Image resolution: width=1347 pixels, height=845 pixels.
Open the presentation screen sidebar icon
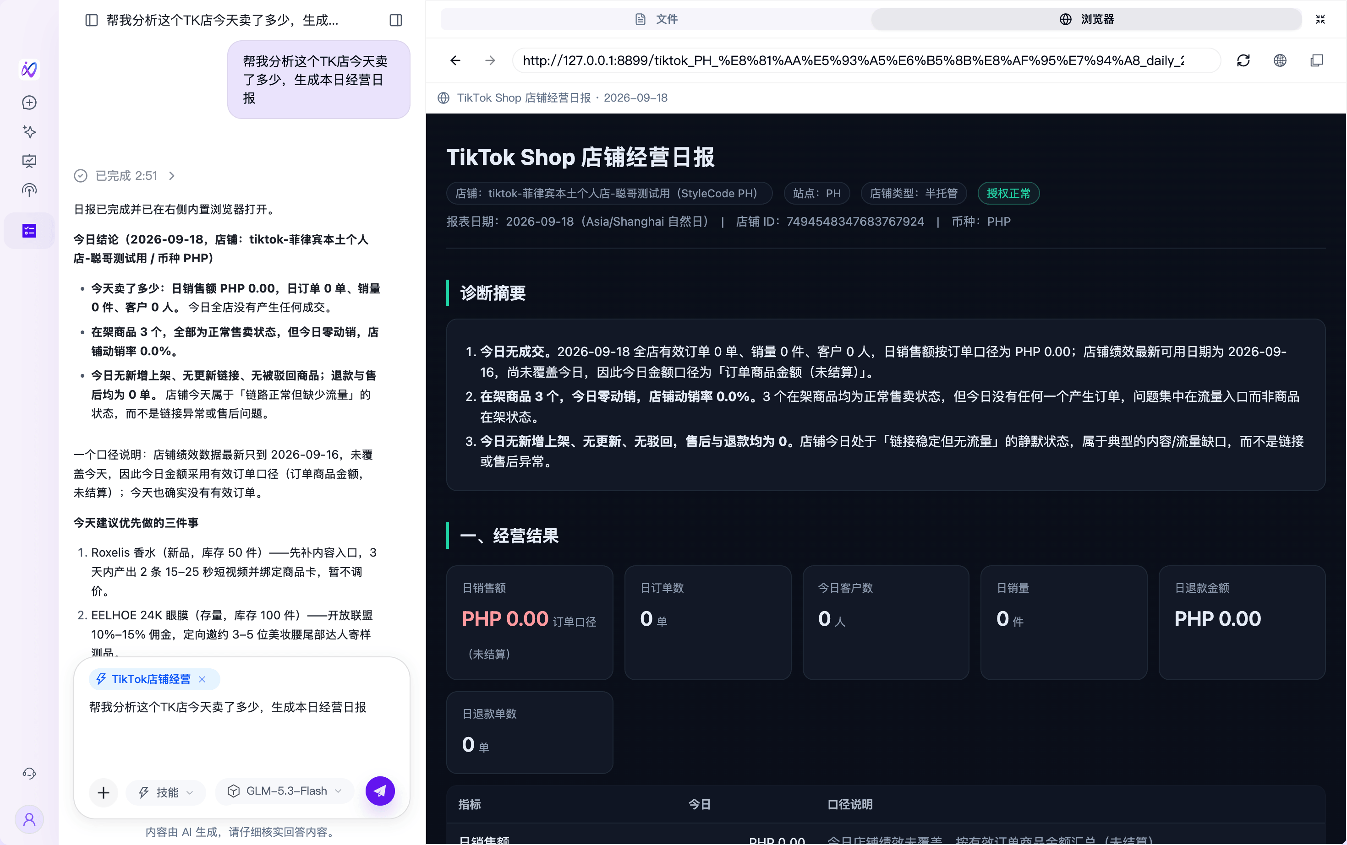(29, 162)
